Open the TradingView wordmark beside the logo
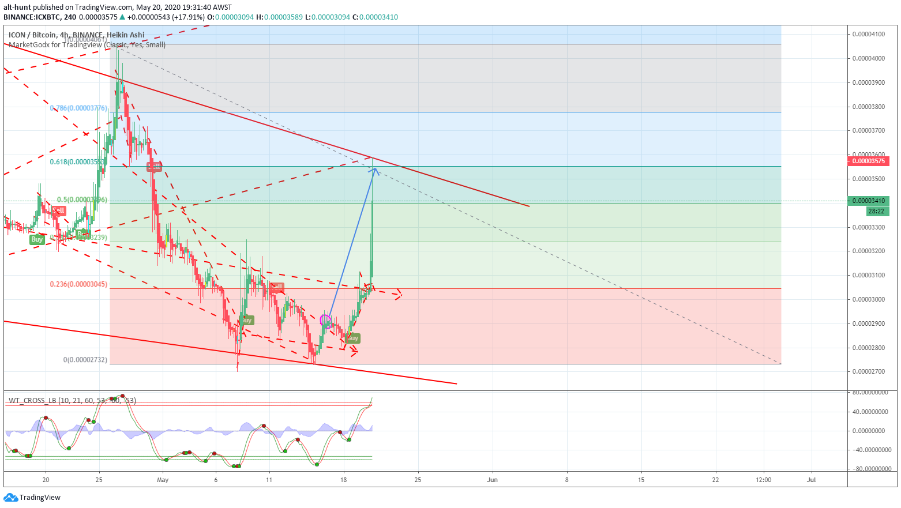 tap(40, 497)
